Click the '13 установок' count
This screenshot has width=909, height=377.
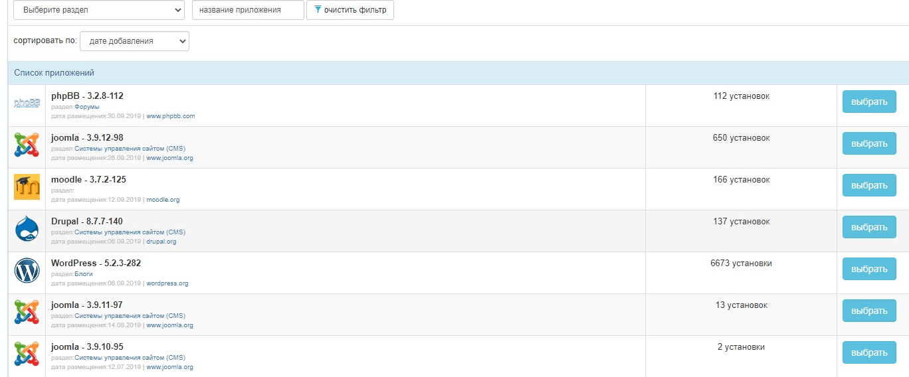[742, 305]
